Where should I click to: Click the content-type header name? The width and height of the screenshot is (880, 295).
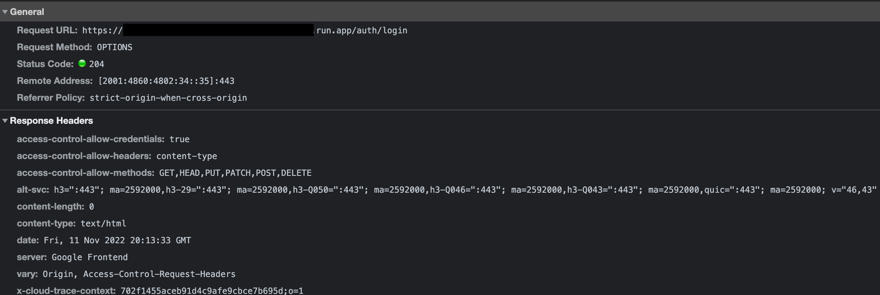(46, 223)
